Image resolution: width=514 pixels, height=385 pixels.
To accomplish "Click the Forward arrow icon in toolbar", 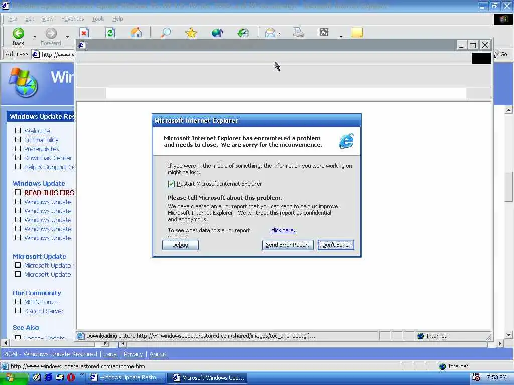I will (x=51, y=33).
